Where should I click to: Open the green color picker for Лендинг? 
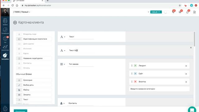click(135, 66)
